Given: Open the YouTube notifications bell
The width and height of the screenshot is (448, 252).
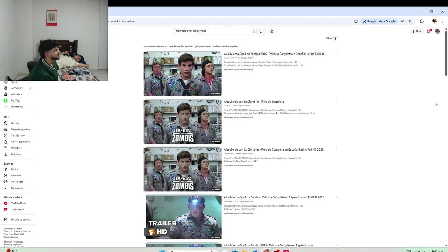Looking at the screenshot, I should 429,31.
